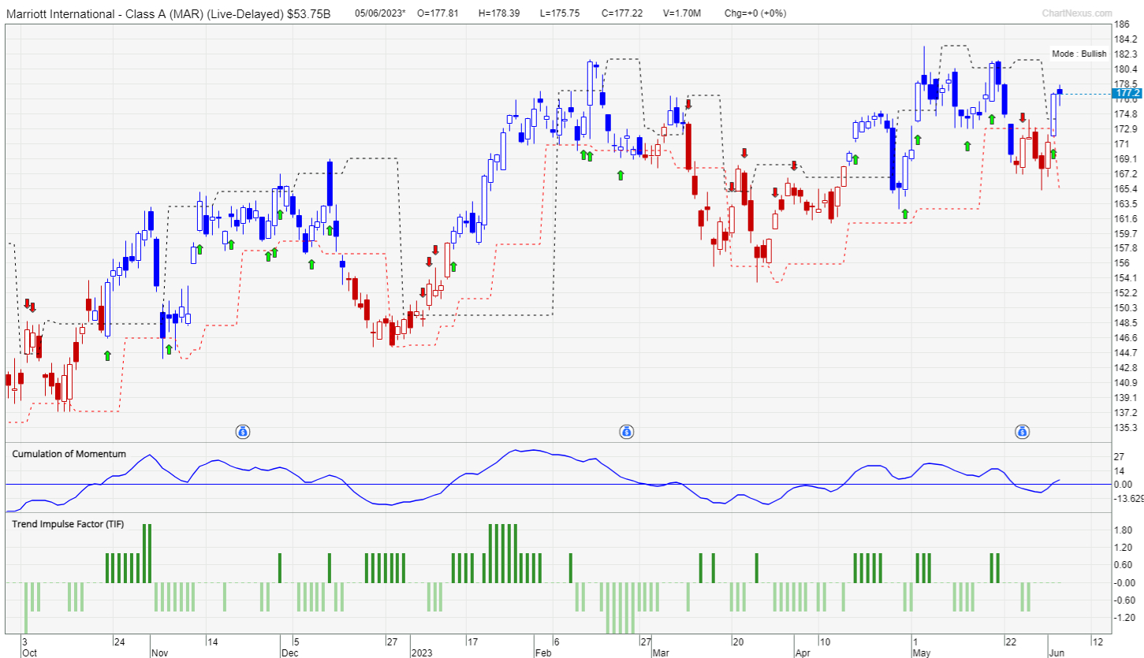Click the Dec month label on time axis

coord(290,653)
